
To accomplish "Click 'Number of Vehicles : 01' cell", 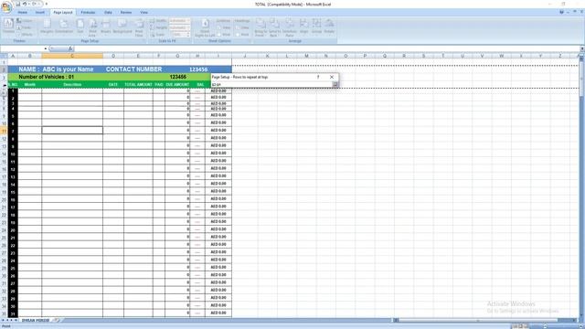I will click(47, 77).
